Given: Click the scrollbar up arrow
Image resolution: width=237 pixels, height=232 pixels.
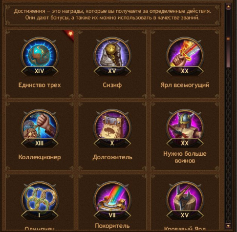Looking at the screenshot, I should point(228,6).
